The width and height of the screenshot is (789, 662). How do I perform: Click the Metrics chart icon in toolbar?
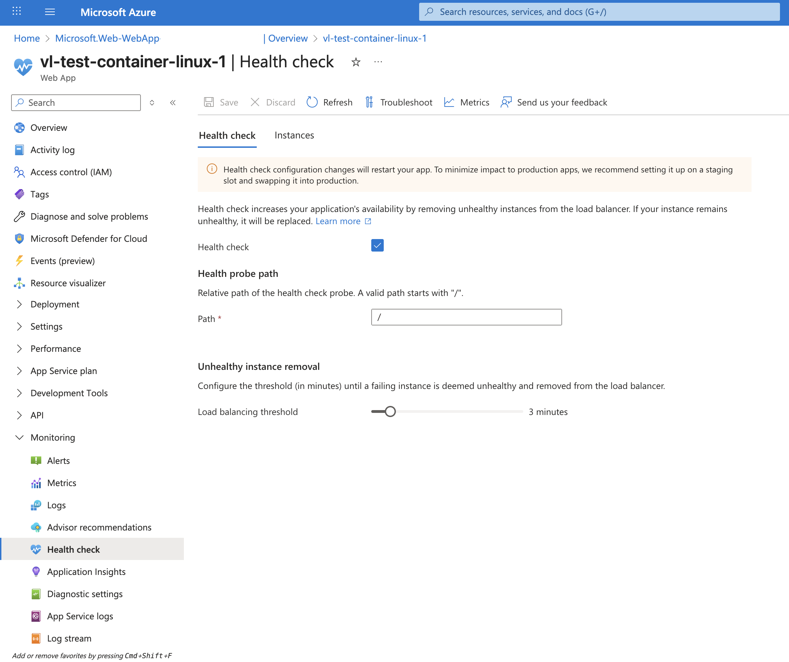pos(449,102)
